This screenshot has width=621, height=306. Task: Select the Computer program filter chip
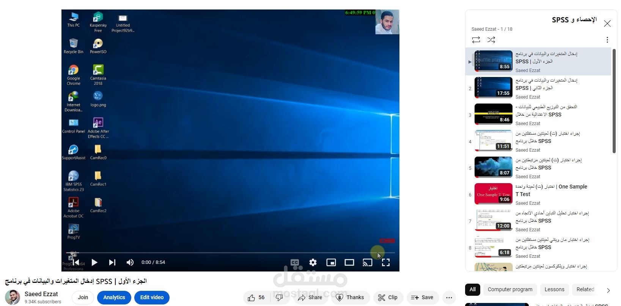510,289
